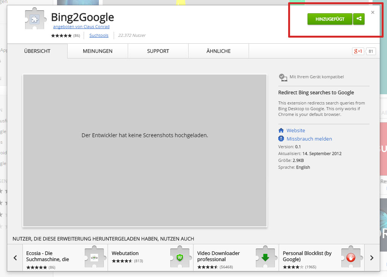Viewport: 387px width, 277px height.
Task: Click the 'Mit Ihrem Gerät kompatibel' text
Action: pos(317,77)
